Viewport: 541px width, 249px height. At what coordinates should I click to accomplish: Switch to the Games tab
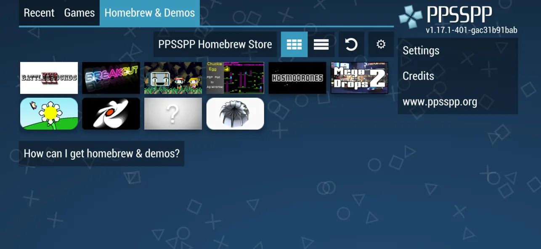pos(79,13)
